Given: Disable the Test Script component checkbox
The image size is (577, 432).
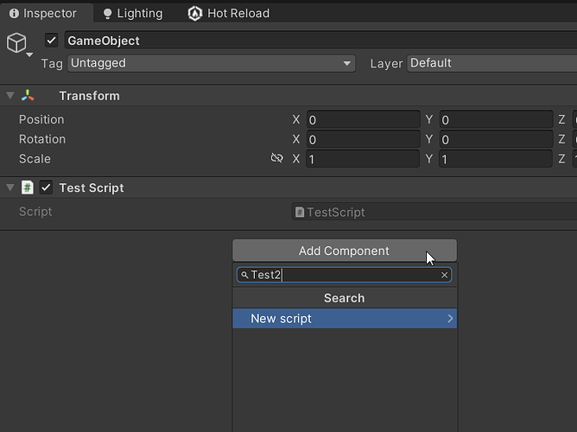Looking at the screenshot, I should [47, 187].
